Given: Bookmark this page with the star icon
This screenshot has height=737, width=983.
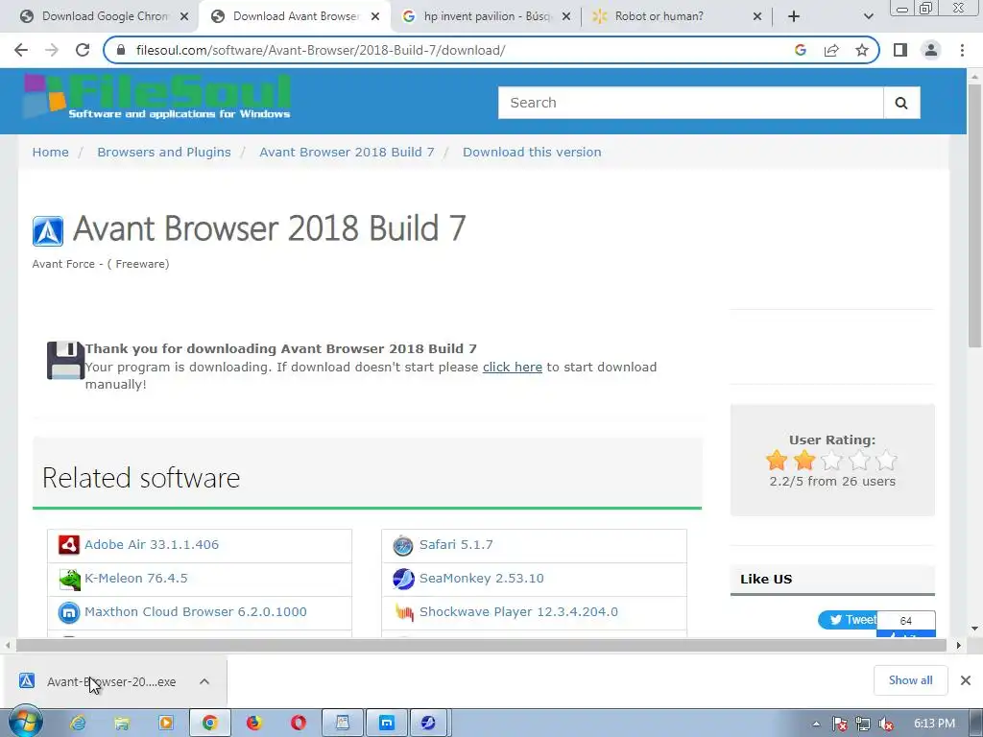Looking at the screenshot, I should pos(862,50).
